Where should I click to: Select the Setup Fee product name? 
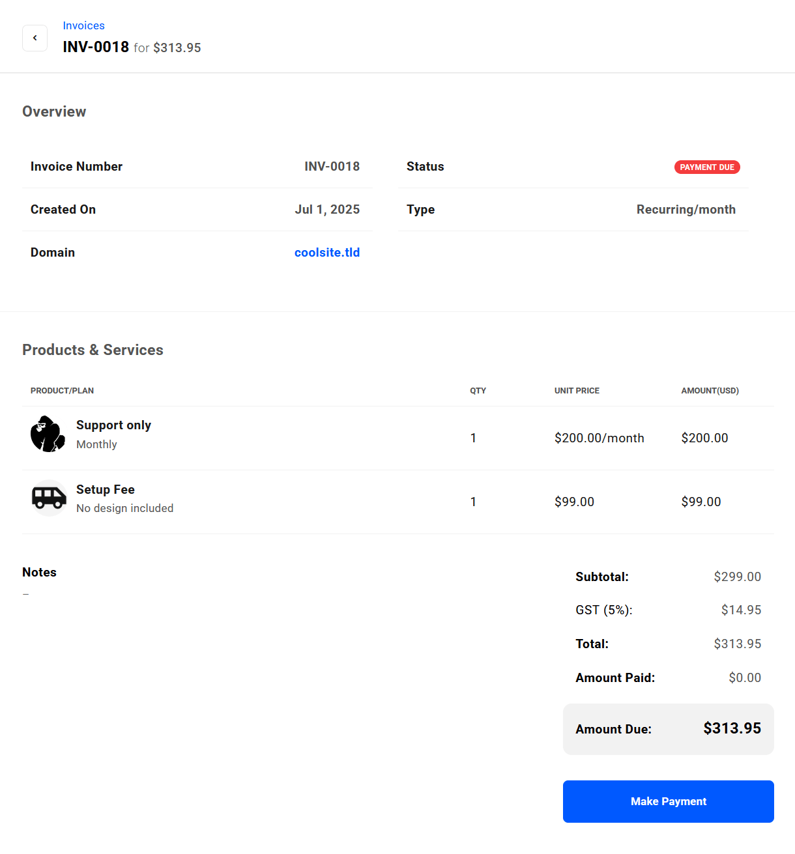click(105, 489)
